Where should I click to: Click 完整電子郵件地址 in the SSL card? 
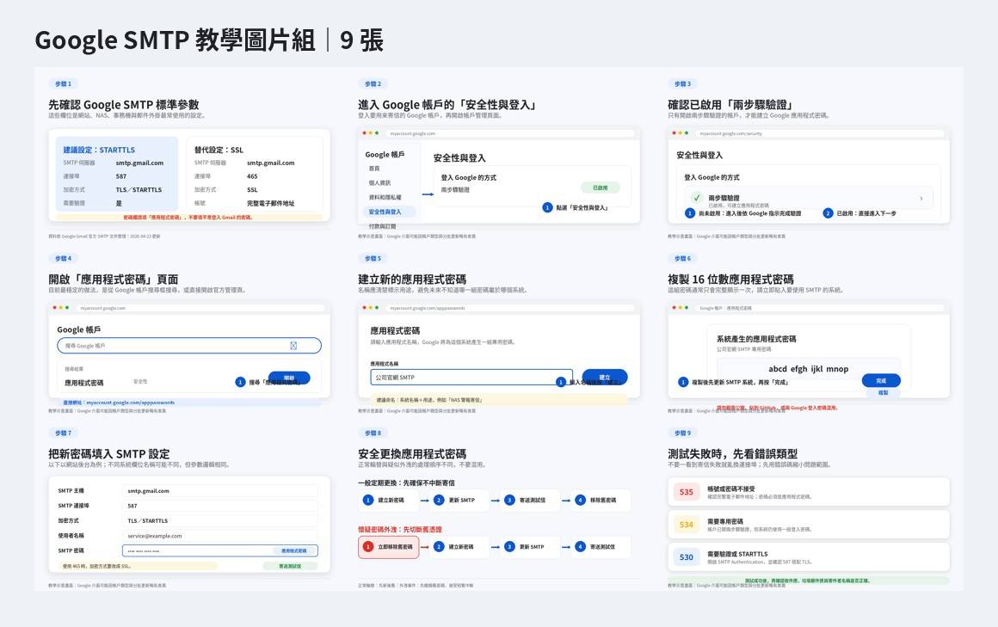(x=270, y=203)
